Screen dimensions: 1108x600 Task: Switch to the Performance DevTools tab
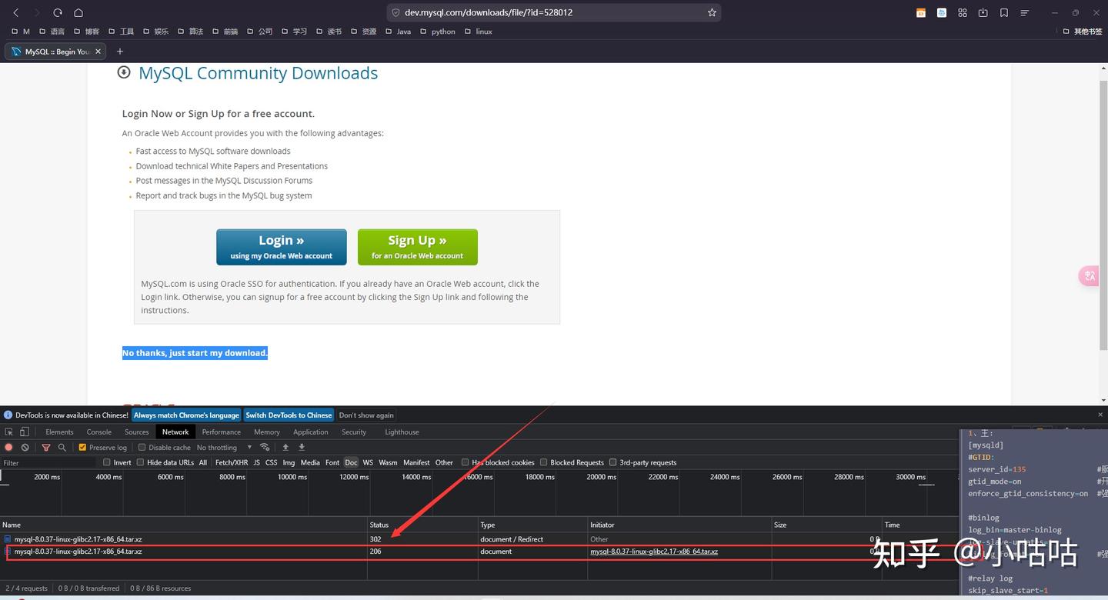pos(222,432)
